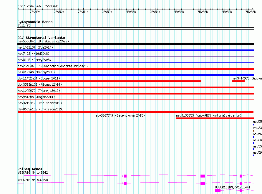Image resolution: width=262 pixels, height=194 pixels.
Task: Open nssv19140 (Perry2008) variant label
Action: tap(36, 72)
